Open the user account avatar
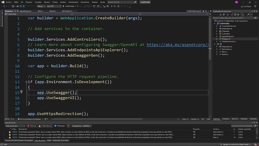259x146 pixels. [x=236, y=2]
